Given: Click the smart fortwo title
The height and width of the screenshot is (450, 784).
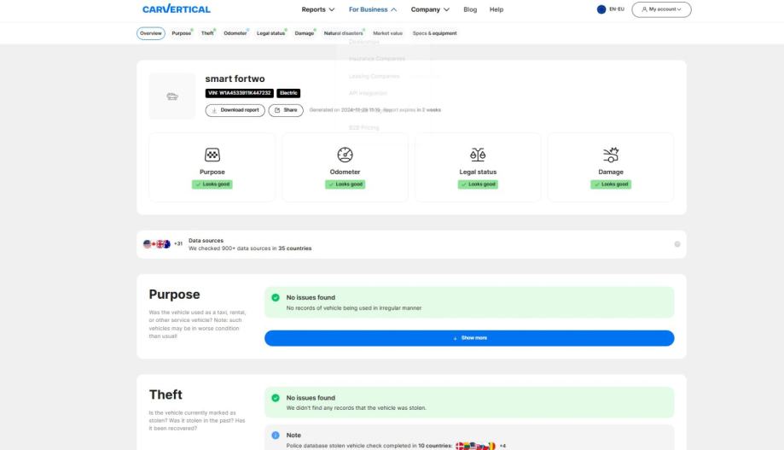Looking at the screenshot, I should tap(235, 79).
